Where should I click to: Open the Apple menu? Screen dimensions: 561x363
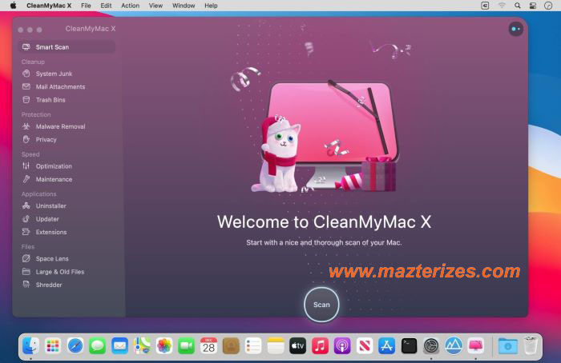tap(14, 6)
